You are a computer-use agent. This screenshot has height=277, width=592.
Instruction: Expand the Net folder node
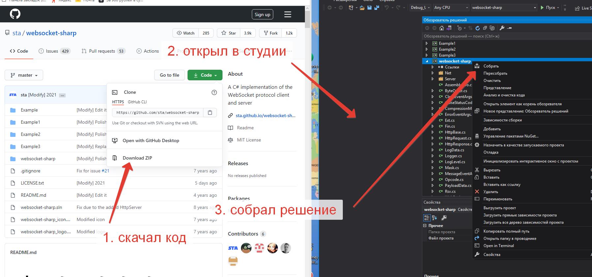[x=432, y=73]
